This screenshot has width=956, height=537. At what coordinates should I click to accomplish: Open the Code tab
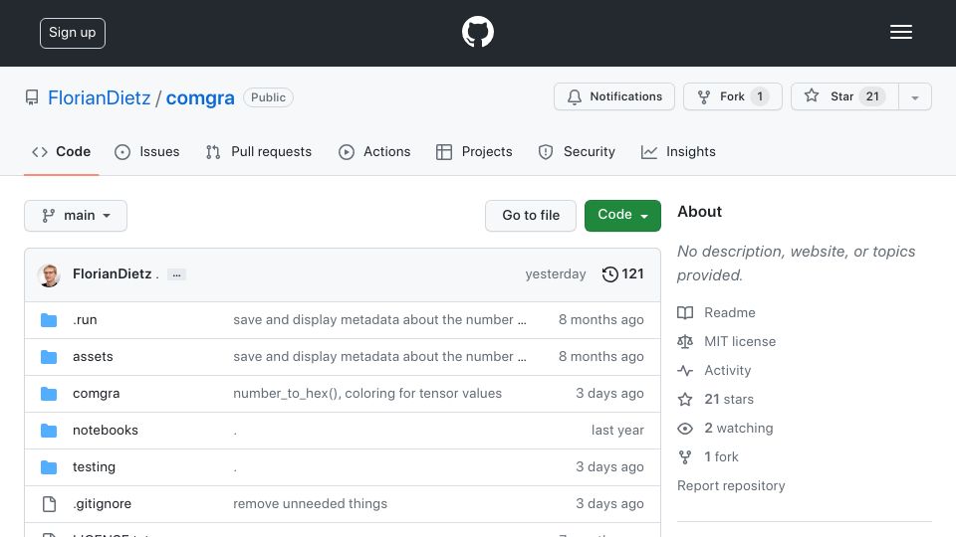(61, 151)
